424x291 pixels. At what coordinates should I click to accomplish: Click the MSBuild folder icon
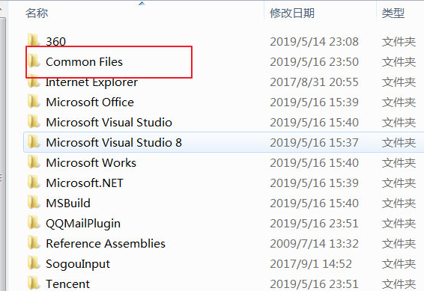tap(34, 203)
